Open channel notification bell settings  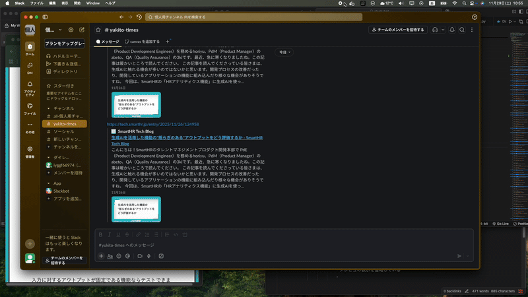tap(452, 30)
